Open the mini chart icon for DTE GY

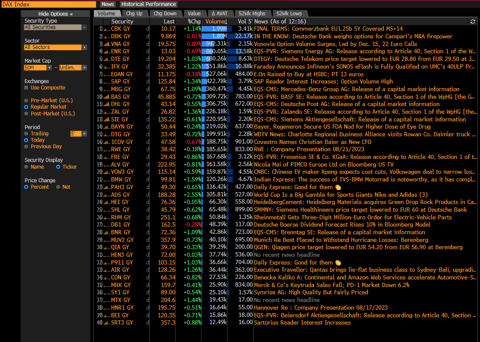point(107,59)
